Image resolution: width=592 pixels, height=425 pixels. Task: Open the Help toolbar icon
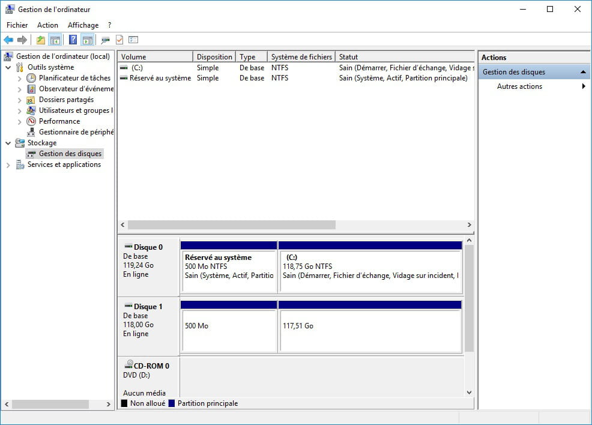[x=73, y=40]
